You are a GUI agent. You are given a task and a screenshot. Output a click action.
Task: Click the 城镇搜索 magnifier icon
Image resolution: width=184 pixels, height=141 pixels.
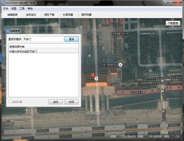click(x=5, y=15)
